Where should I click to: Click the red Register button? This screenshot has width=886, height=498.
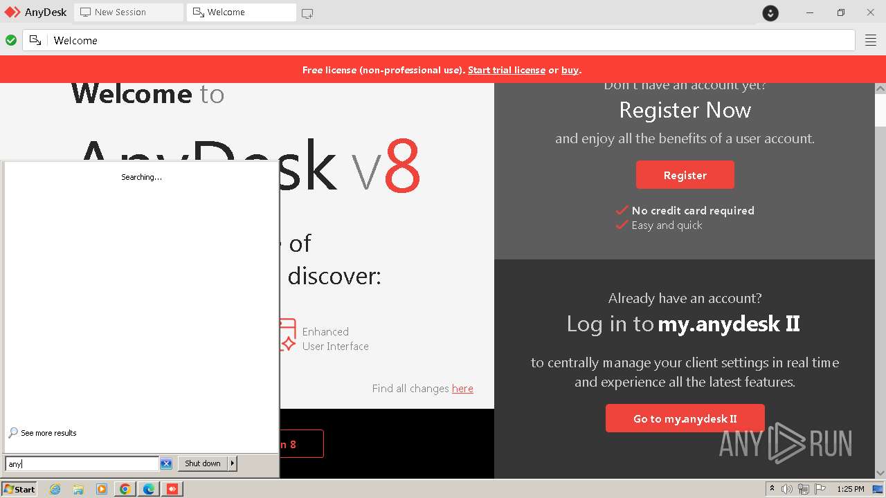pyautogui.click(x=685, y=175)
